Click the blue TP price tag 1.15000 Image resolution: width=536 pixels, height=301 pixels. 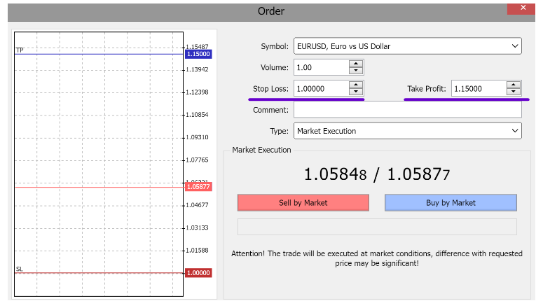point(198,54)
